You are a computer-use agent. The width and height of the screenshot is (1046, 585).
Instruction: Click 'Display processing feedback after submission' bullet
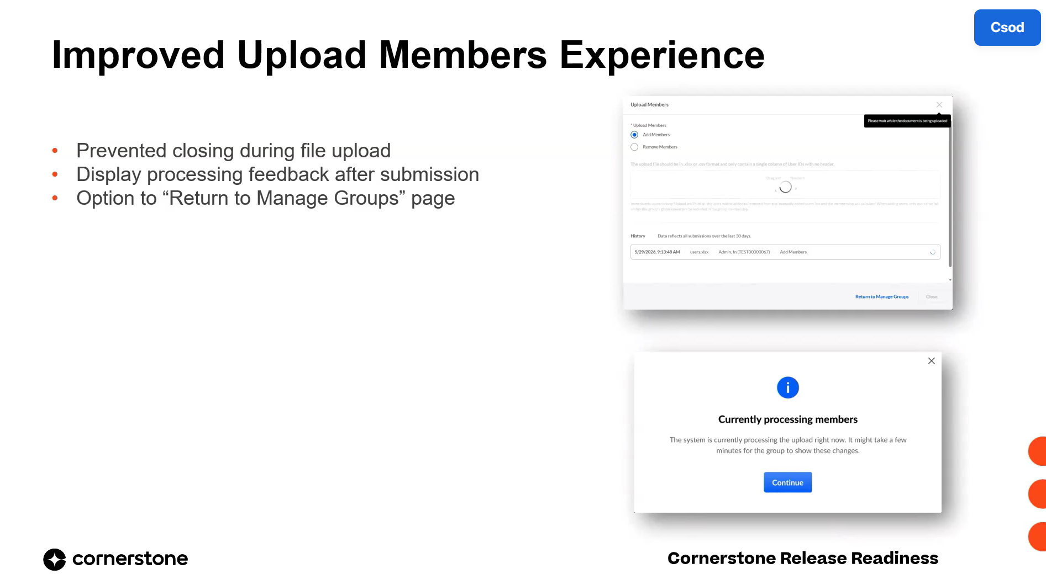(277, 174)
